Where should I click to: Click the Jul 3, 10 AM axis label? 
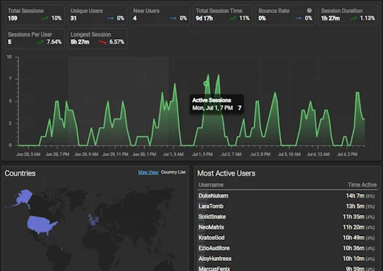coord(289,154)
